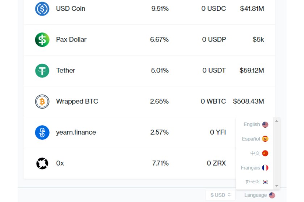The height and width of the screenshot is (202, 304).
Task: Open the $ USD currency selector
Action: (x=220, y=195)
